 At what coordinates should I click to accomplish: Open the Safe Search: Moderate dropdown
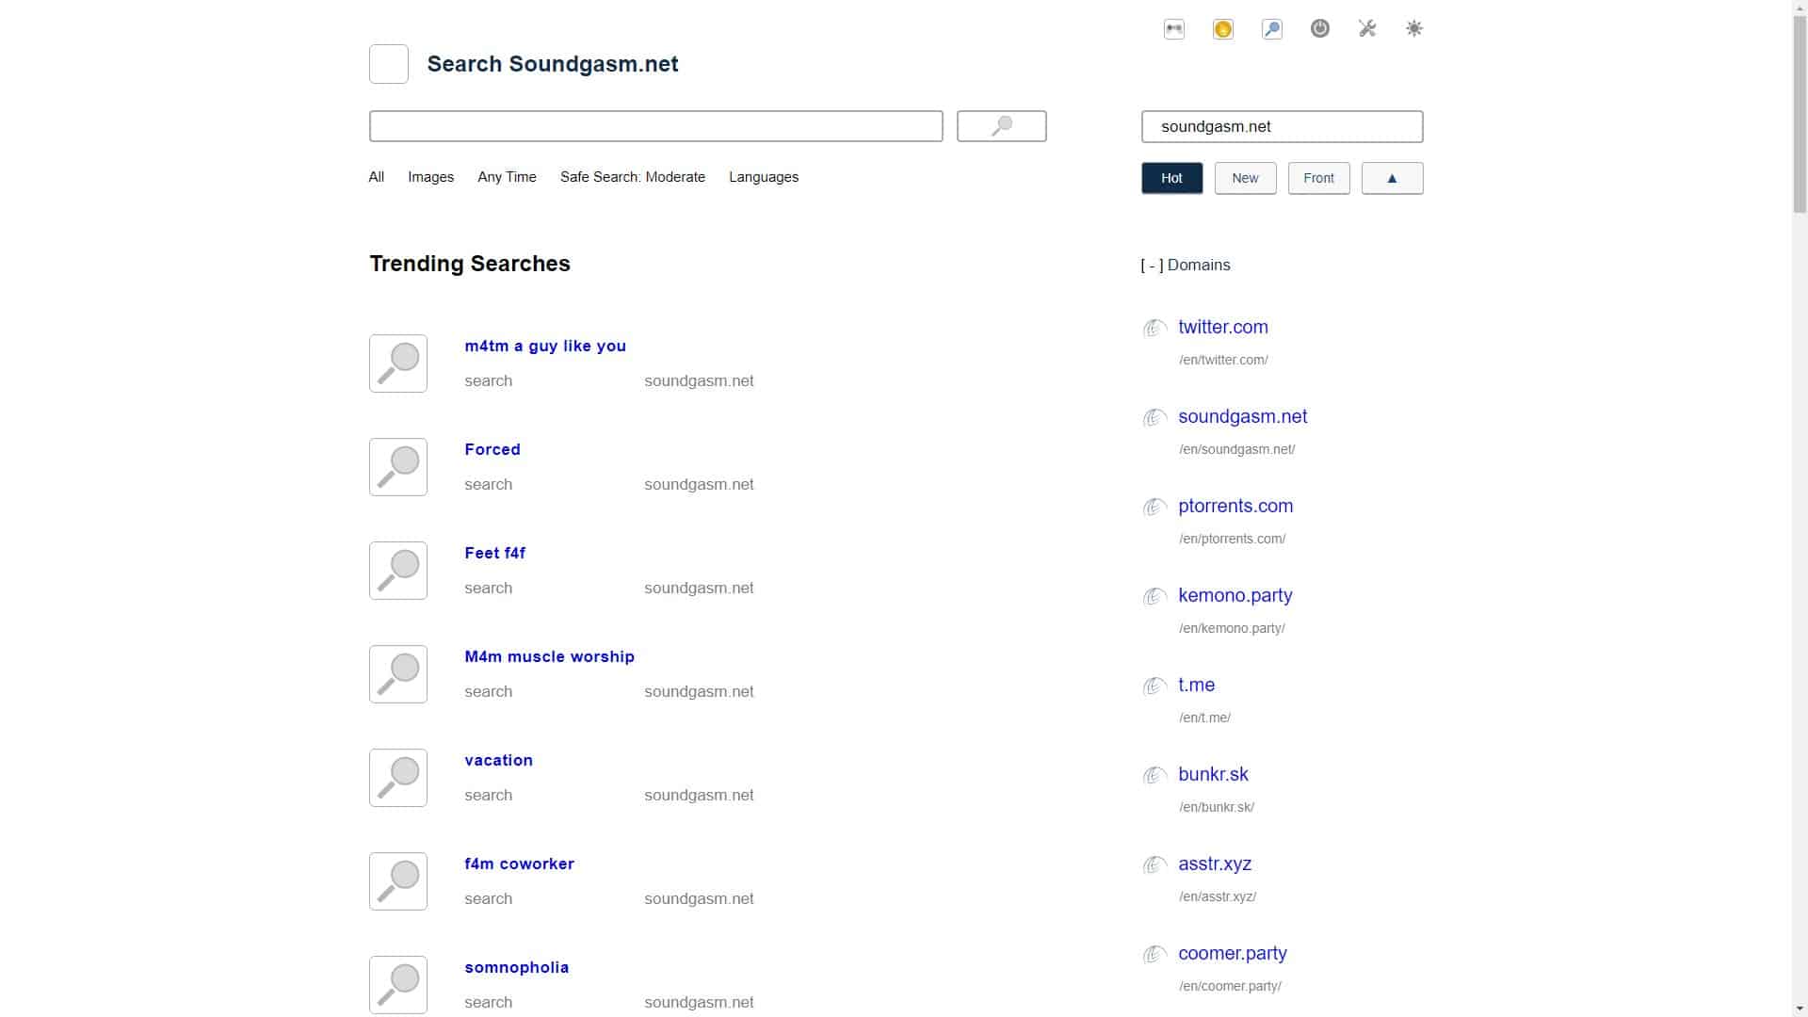coord(632,177)
